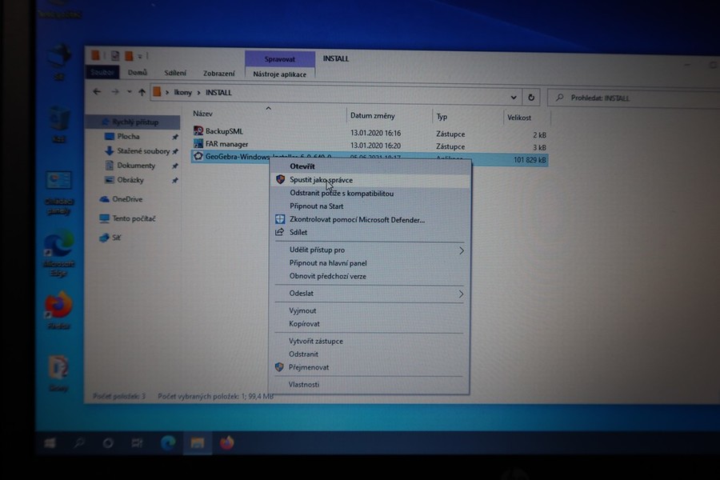Select 'Přejmenovat' in context menu
Viewport: 720px width, 480px height.
tap(309, 367)
